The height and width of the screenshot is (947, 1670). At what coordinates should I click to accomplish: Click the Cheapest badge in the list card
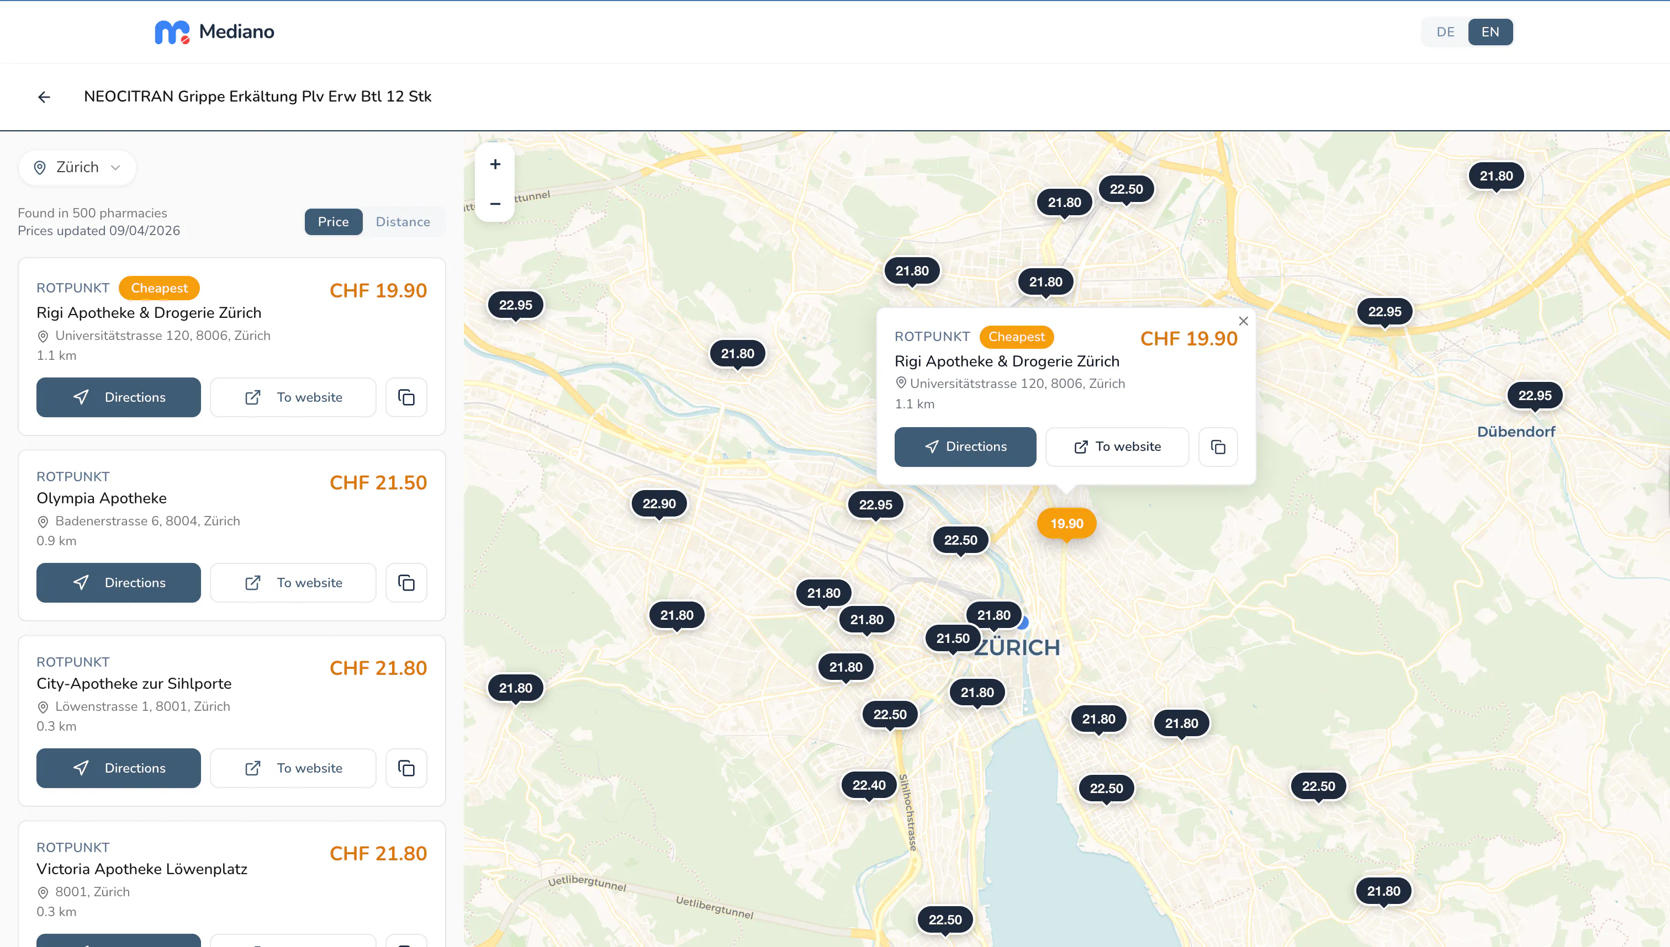click(159, 288)
